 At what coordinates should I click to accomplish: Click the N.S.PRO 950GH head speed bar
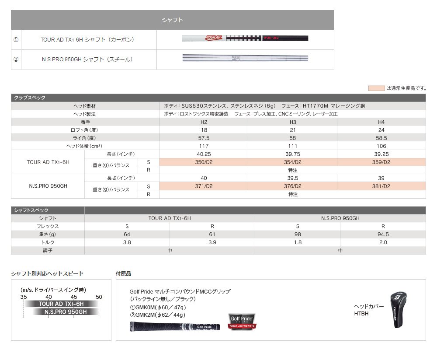pos(66,312)
